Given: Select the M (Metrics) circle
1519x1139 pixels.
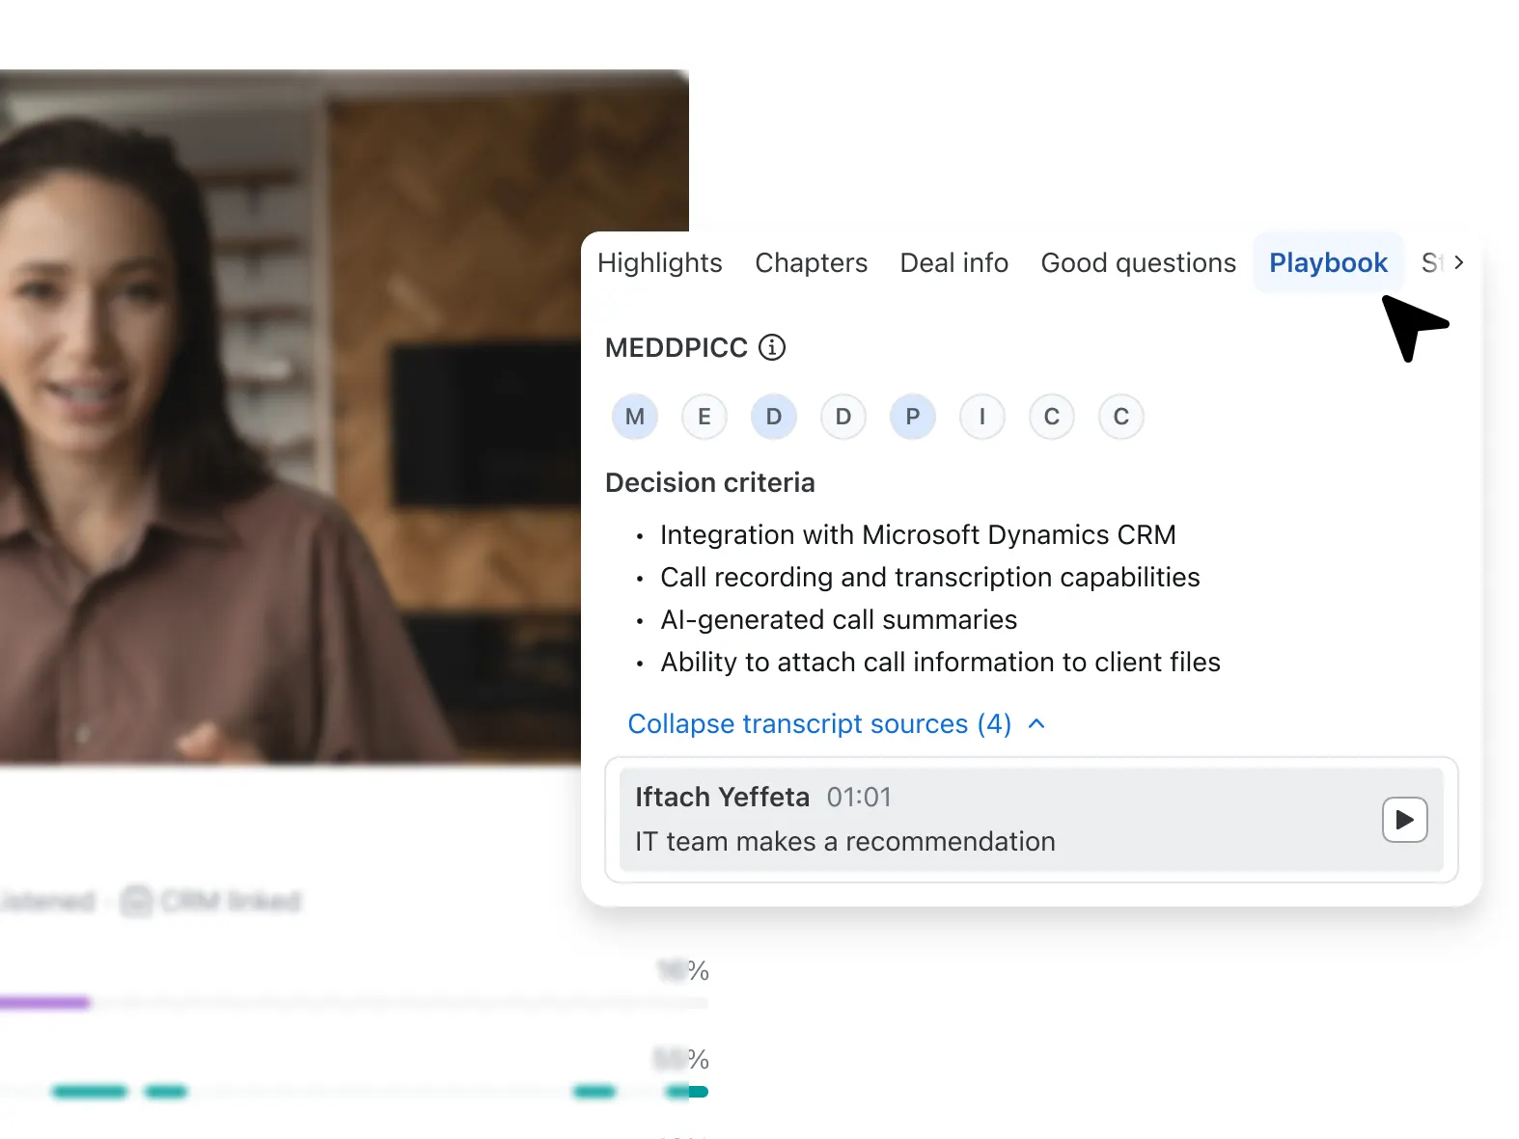Looking at the screenshot, I should (635, 417).
